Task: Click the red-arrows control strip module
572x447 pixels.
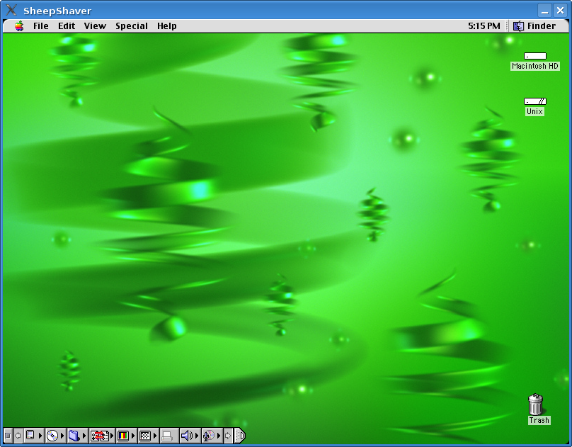Action: 99,436
